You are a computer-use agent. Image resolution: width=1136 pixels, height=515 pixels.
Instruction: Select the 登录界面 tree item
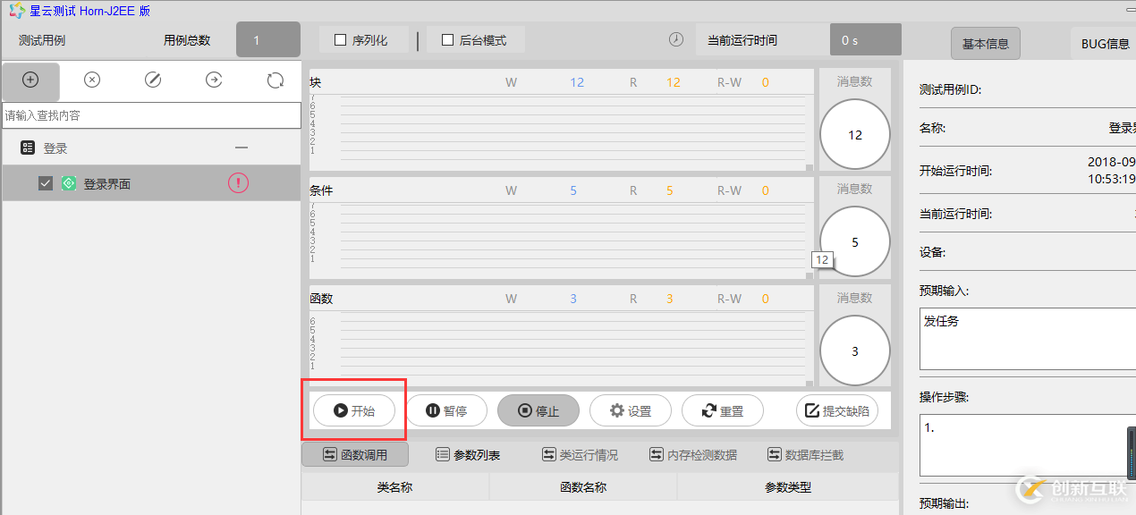point(107,182)
